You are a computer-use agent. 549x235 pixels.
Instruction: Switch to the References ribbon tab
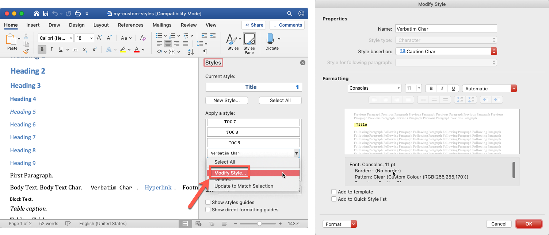[130, 25]
